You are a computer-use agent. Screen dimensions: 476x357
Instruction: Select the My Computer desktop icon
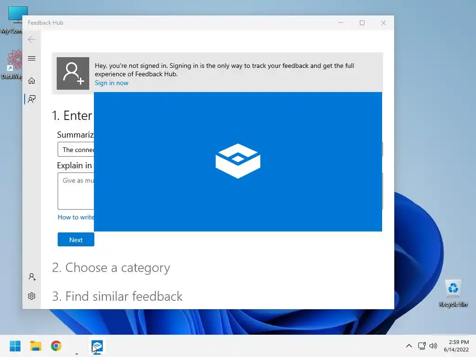tap(12, 20)
